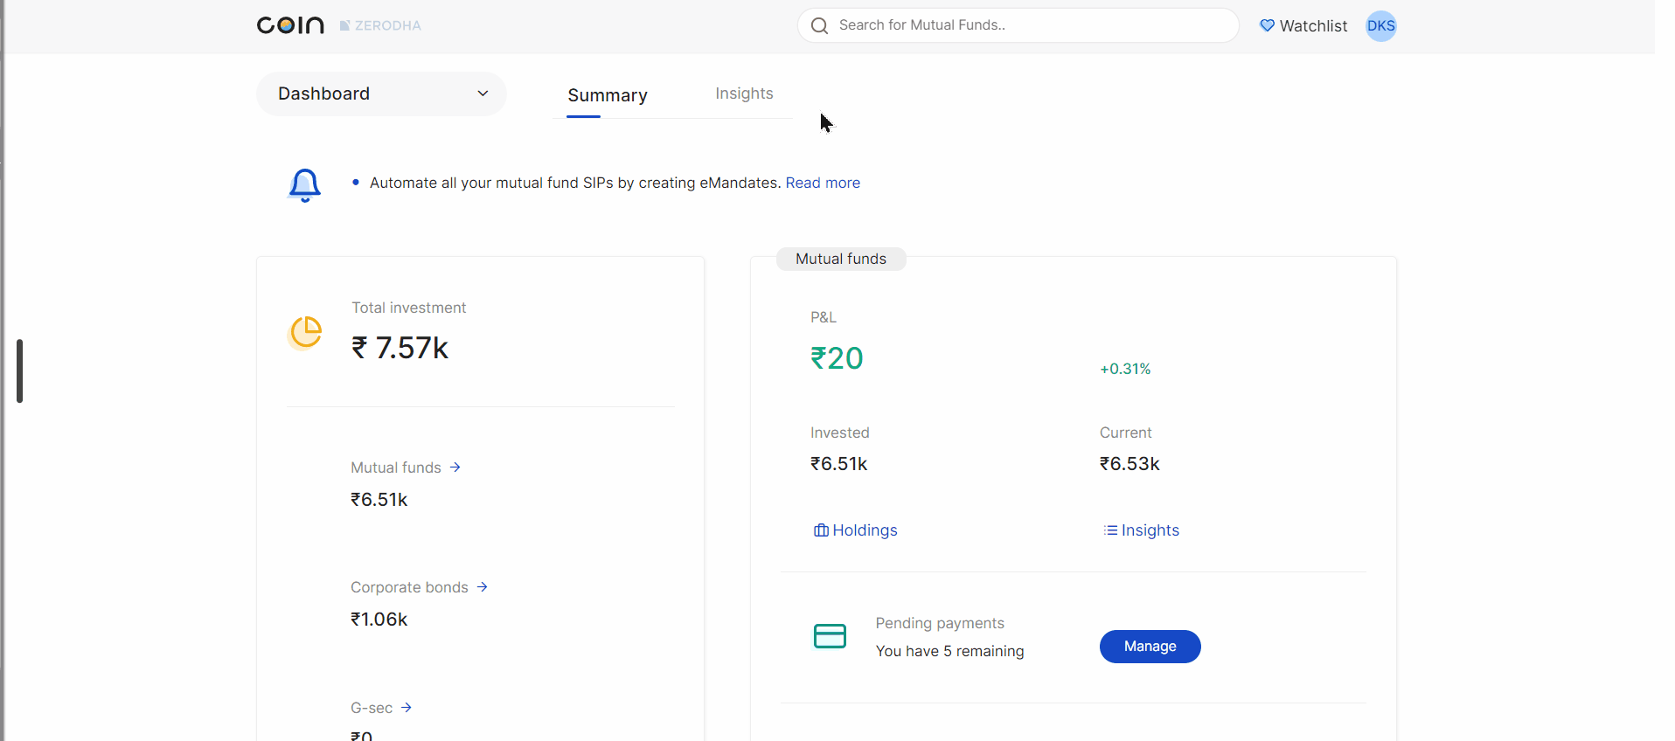The height and width of the screenshot is (741, 1675).
Task: Click the pending payments card icon
Action: (830, 636)
